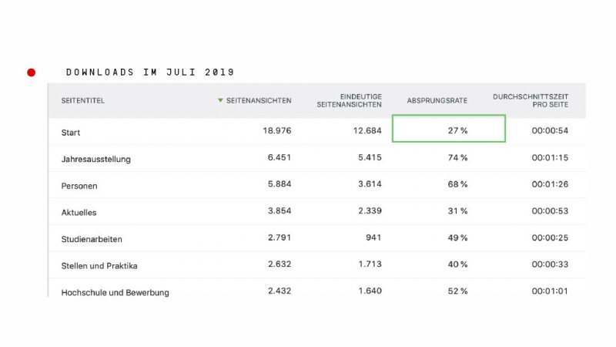Open the Start page row

click(x=71, y=132)
